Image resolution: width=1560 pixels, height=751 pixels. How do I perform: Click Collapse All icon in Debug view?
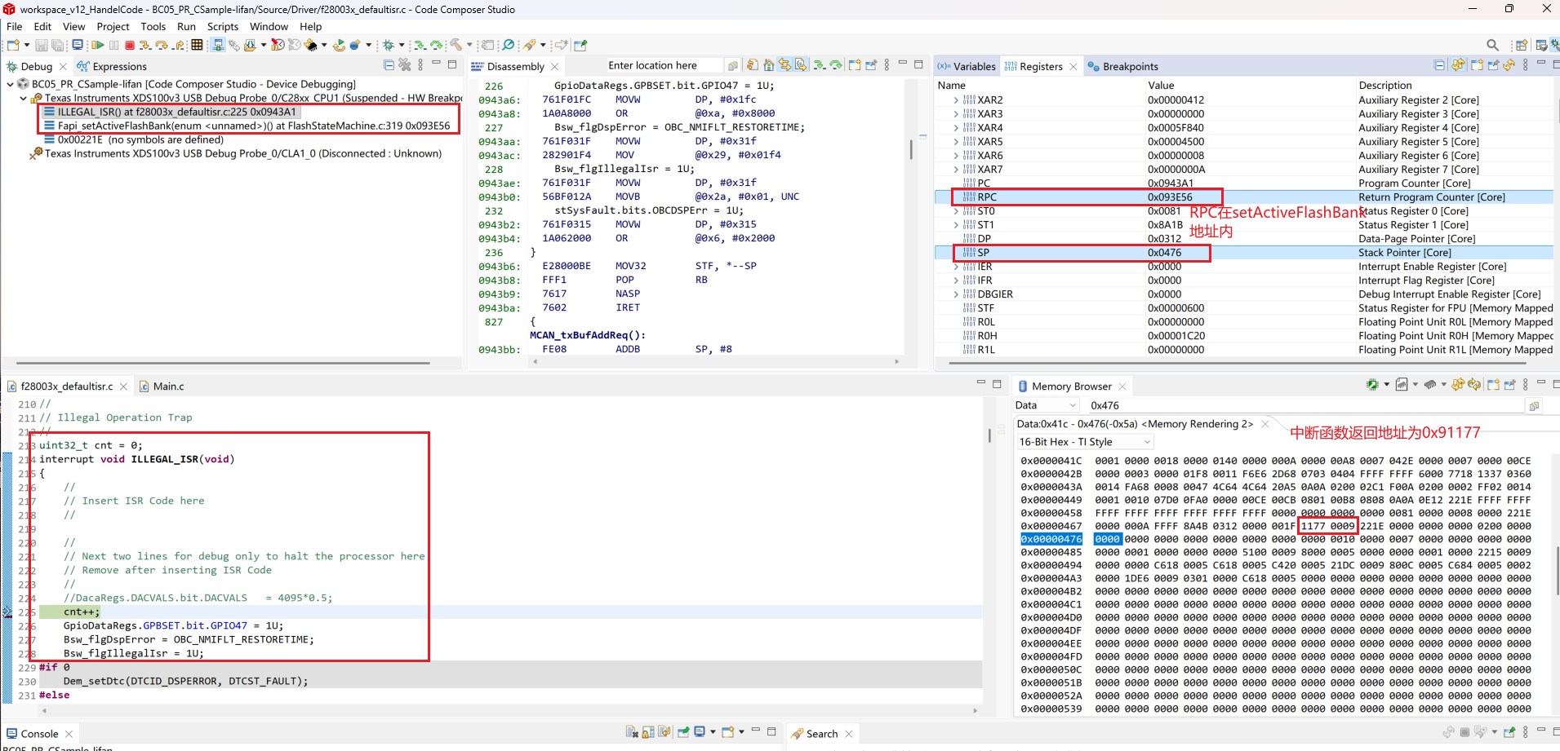point(389,65)
